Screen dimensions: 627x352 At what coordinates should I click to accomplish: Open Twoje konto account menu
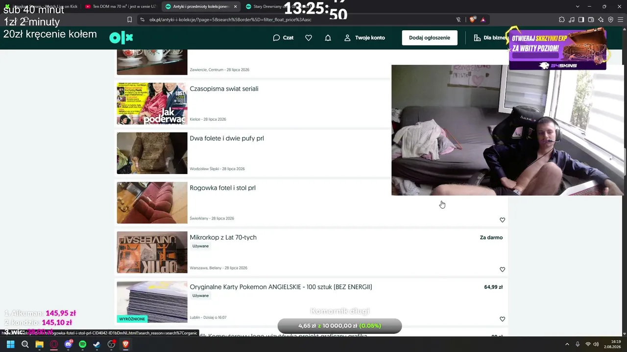coord(364,38)
